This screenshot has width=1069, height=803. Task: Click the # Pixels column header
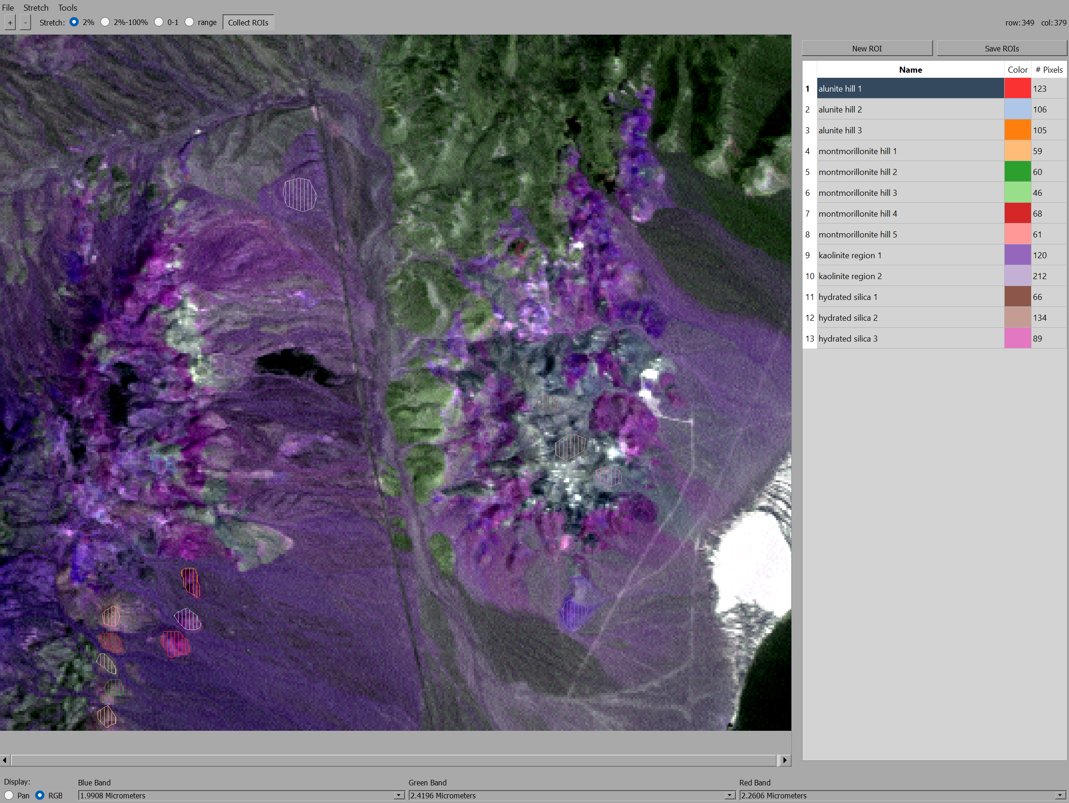click(1049, 69)
